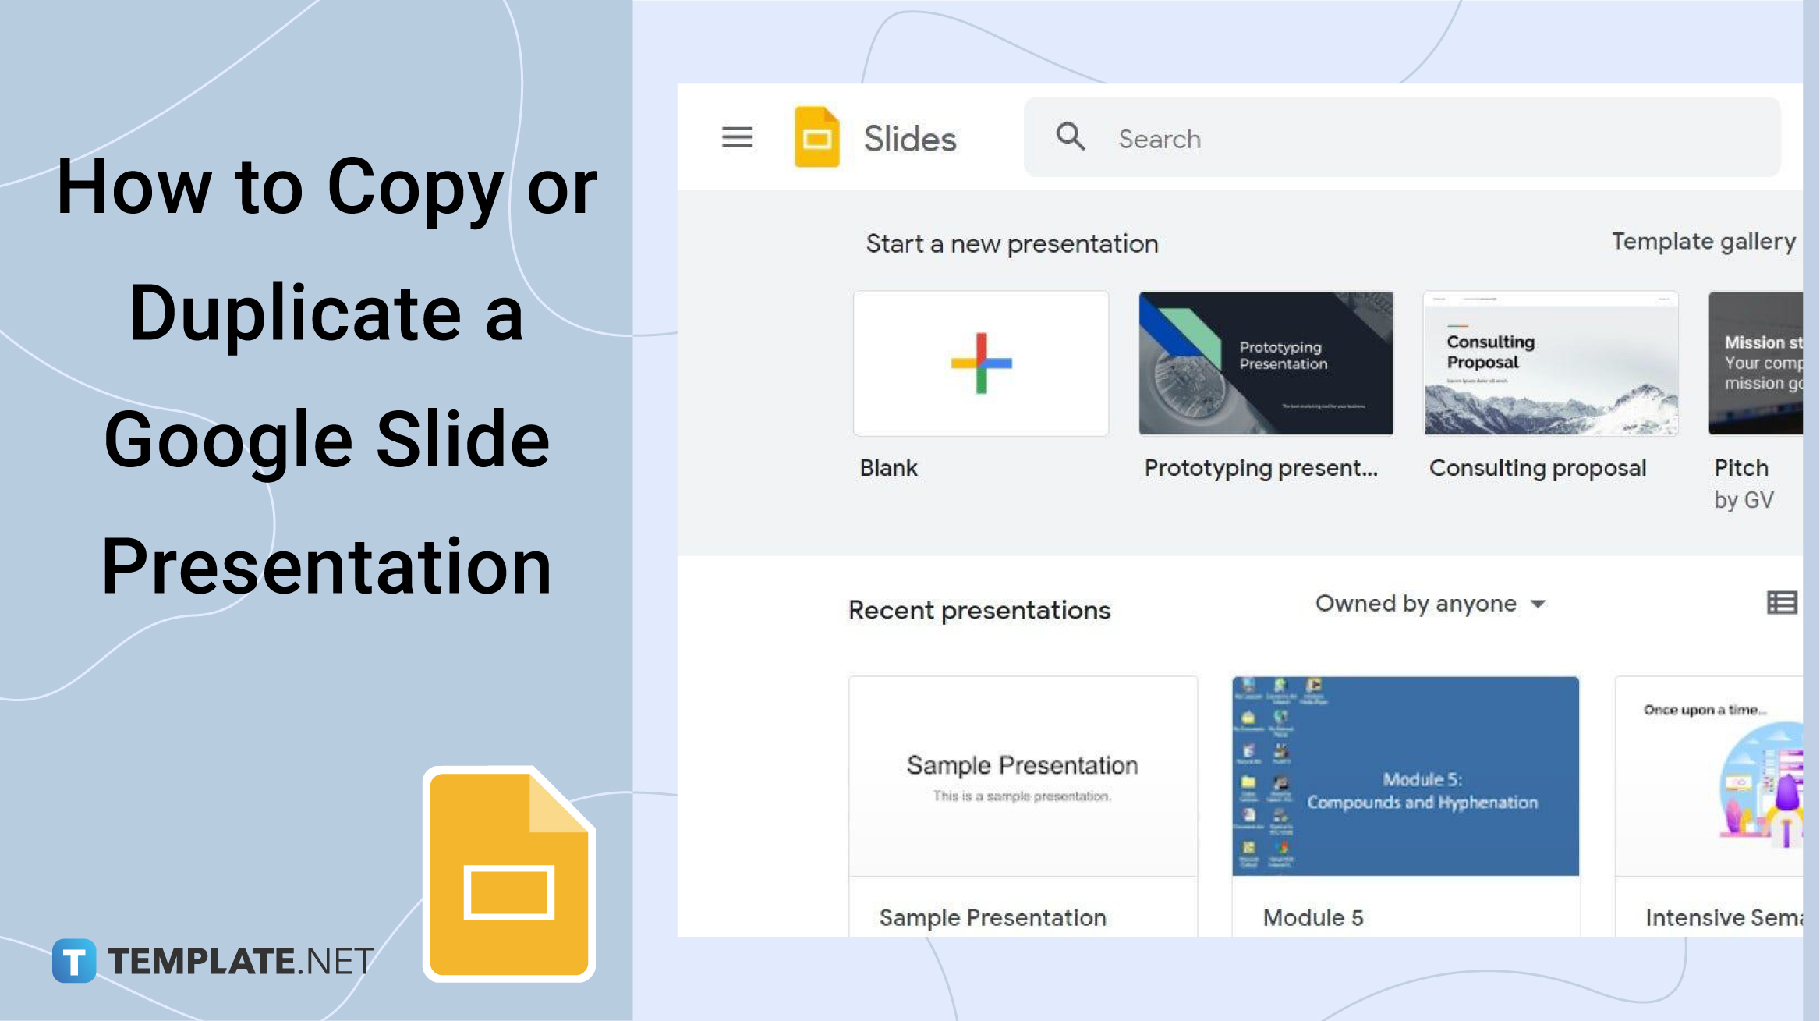Click the search magnifier icon
The image size is (1820, 1021).
1072,137
